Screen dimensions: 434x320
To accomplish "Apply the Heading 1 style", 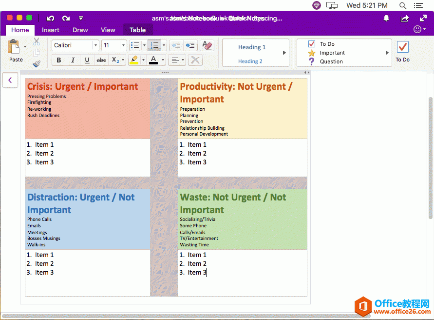I will pos(252,47).
